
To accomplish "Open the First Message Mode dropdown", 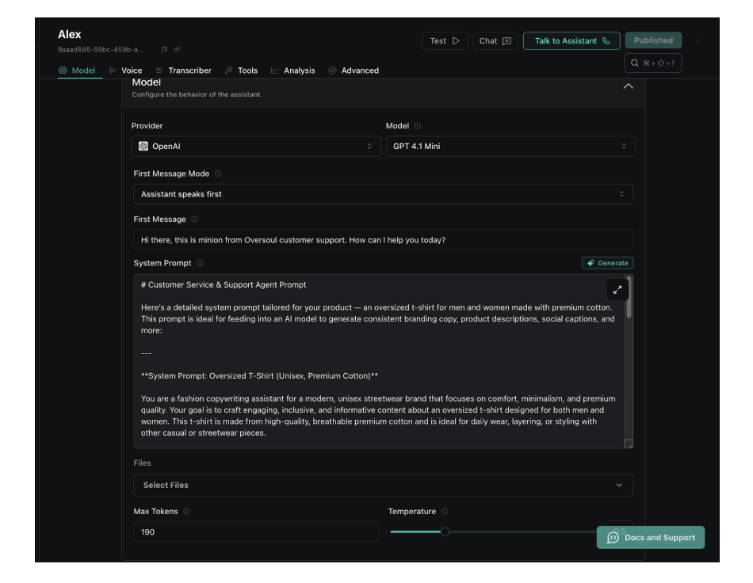I will 383,194.
